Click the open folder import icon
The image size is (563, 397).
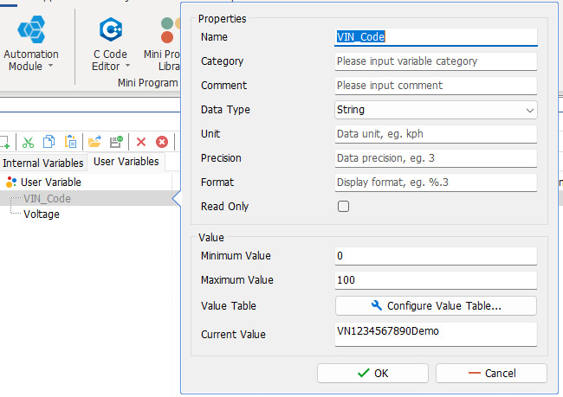(94, 142)
